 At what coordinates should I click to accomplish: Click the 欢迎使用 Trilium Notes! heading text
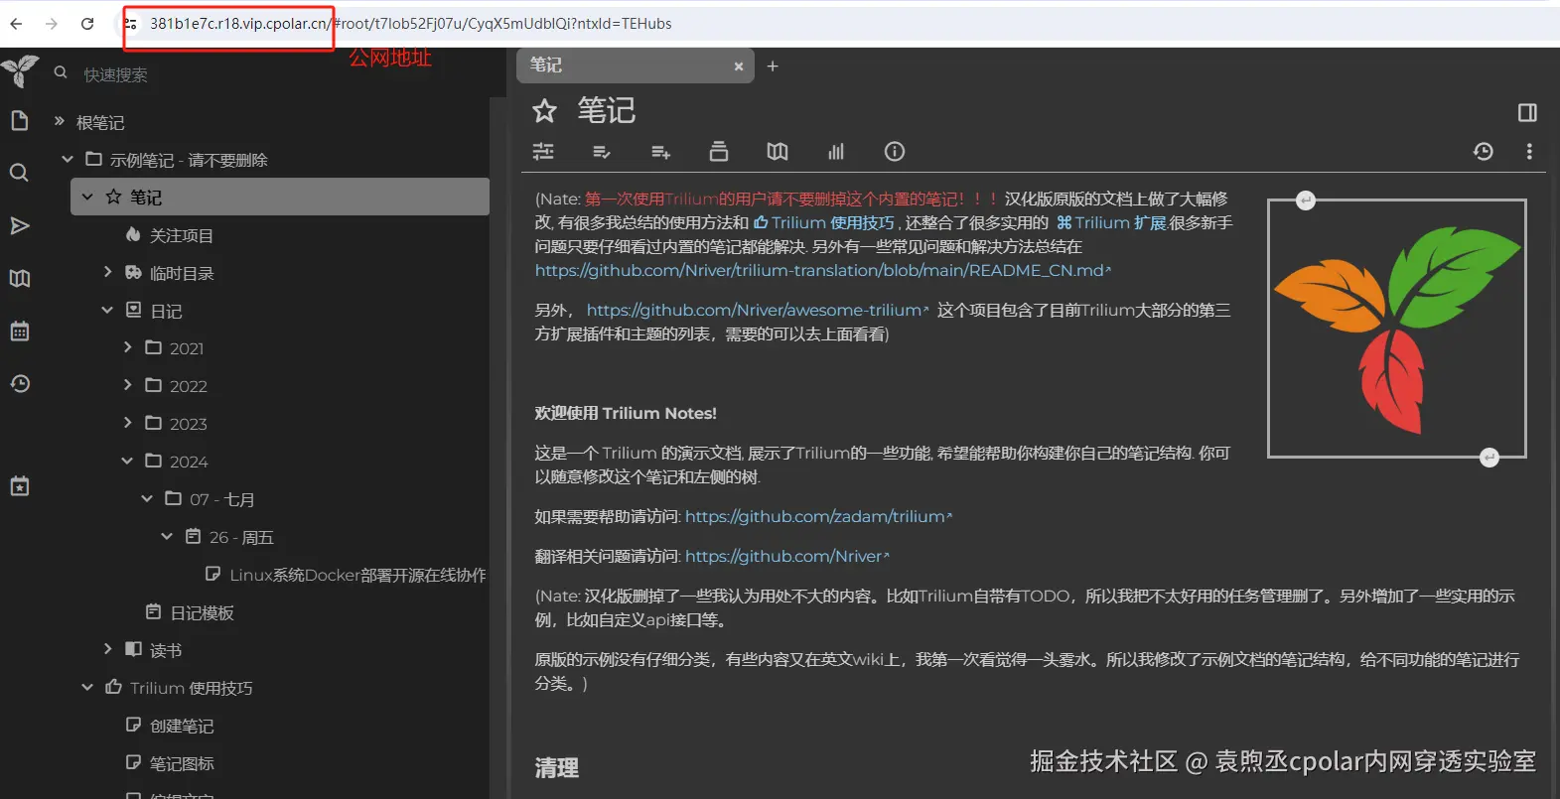[626, 413]
